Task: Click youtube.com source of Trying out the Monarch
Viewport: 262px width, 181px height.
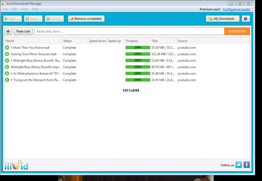Action: pos(187,80)
